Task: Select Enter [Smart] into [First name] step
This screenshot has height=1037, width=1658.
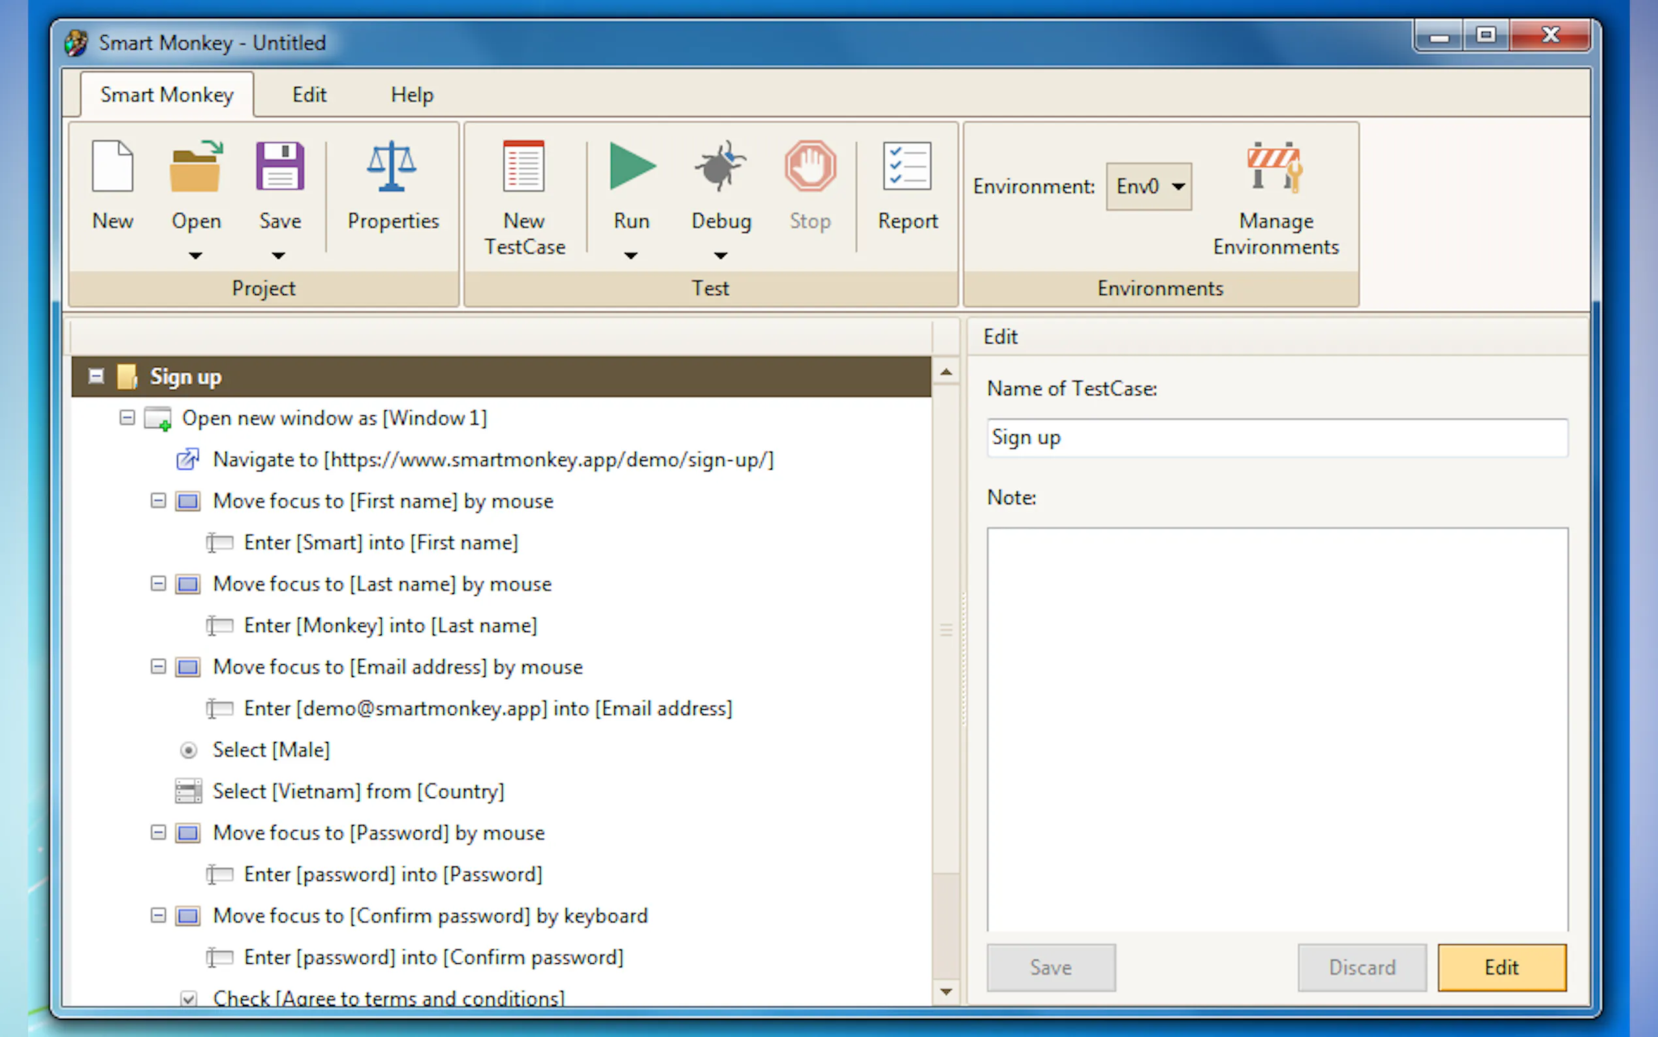Action: pyautogui.click(x=381, y=543)
